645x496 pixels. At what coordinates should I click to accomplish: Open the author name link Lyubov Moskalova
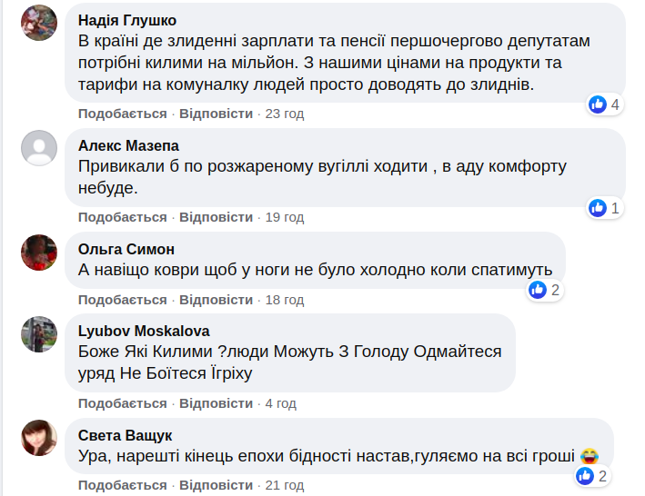click(x=144, y=331)
